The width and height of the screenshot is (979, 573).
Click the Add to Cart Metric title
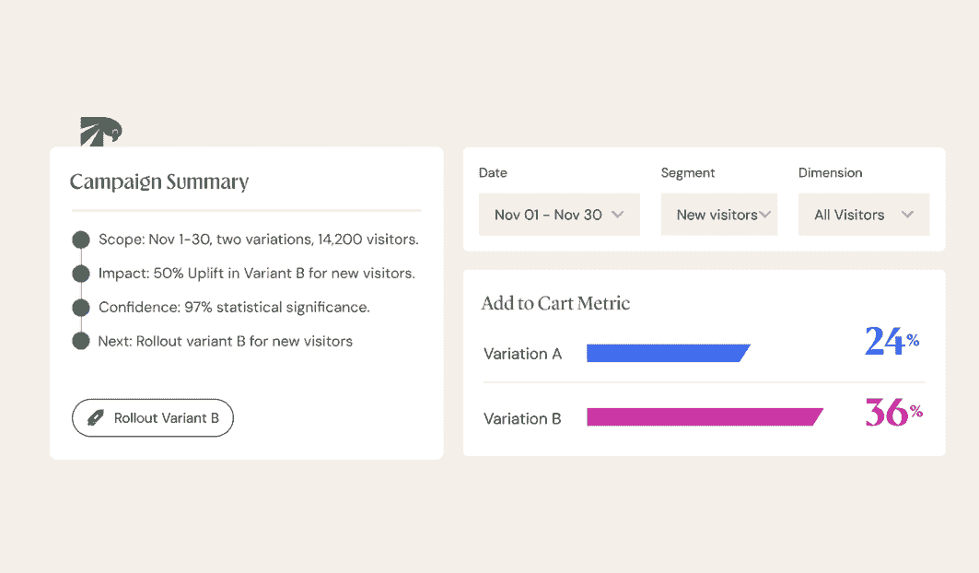click(555, 303)
